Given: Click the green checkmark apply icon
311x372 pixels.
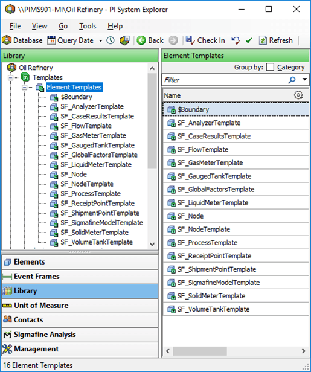Looking at the screenshot, I should tap(249, 40).
